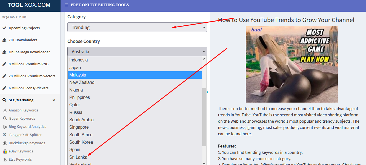Select Nigeria from the country list
The width and height of the screenshot is (366, 165).
(x=135, y=90)
